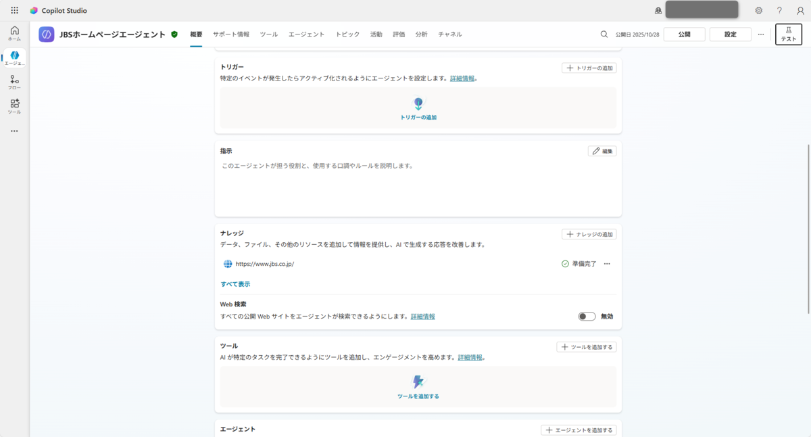Switch to the 分析 tab
Screen dimensions: 811x437
pos(421,34)
